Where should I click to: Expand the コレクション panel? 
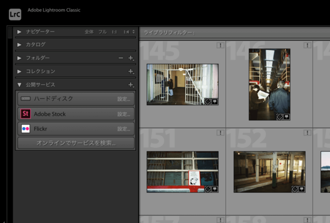[19, 72]
